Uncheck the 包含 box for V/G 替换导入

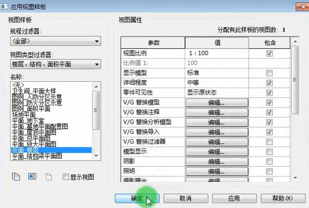point(269,132)
